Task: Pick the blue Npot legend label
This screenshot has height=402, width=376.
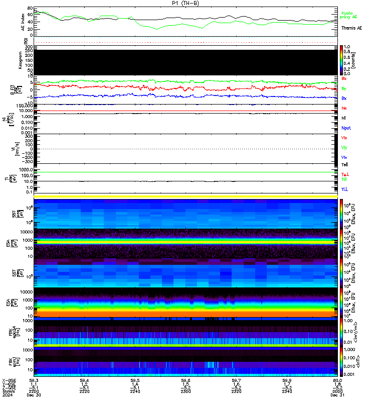Action: tap(346, 128)
